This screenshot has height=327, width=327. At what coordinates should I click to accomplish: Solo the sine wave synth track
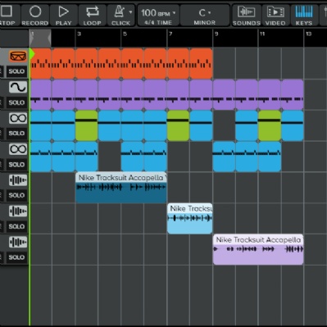(x=16, y=102)
